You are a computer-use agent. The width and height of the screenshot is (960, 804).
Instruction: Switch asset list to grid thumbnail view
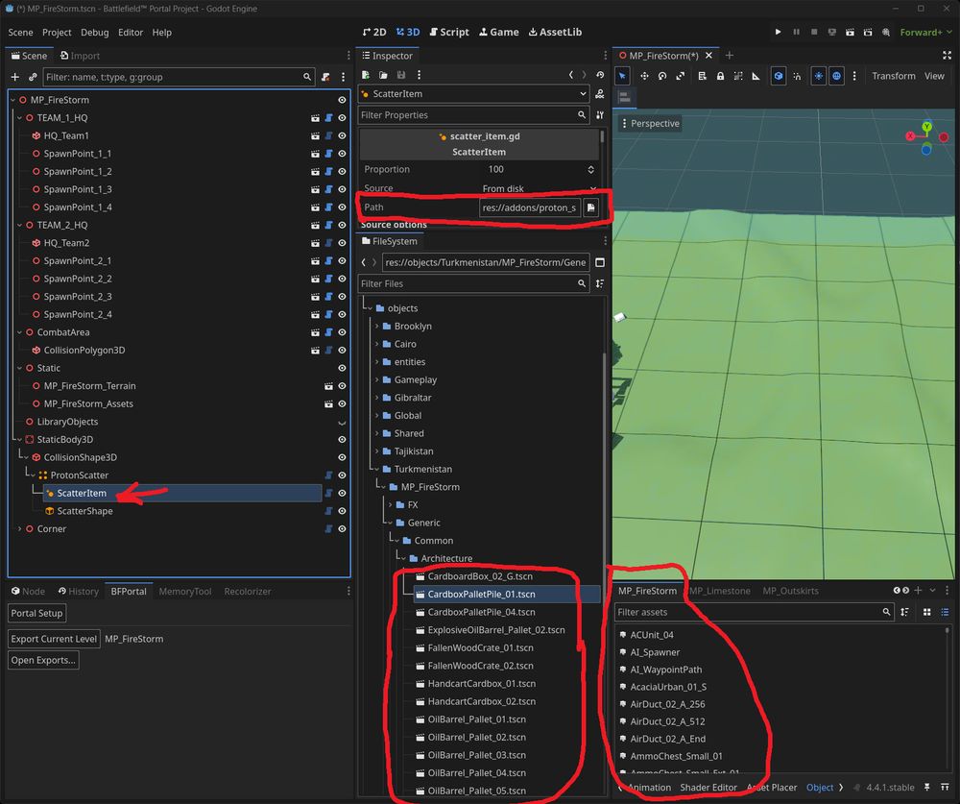pos(926,612)
